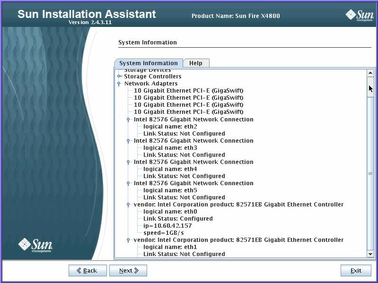Image resolution: width=378 pixels, height=283 pixels.
Task: Select Link Status row under eth3
Action: click(x=184, y=155)
